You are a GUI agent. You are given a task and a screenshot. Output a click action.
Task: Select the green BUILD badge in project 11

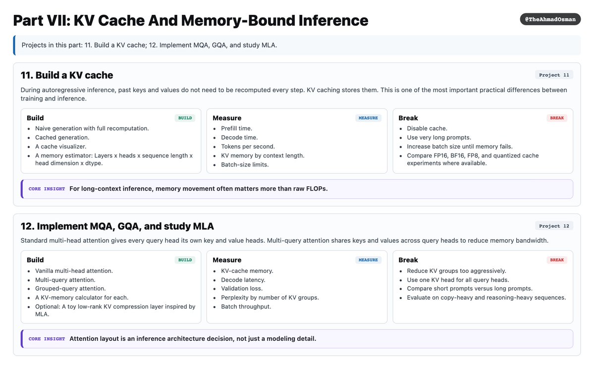185,118
